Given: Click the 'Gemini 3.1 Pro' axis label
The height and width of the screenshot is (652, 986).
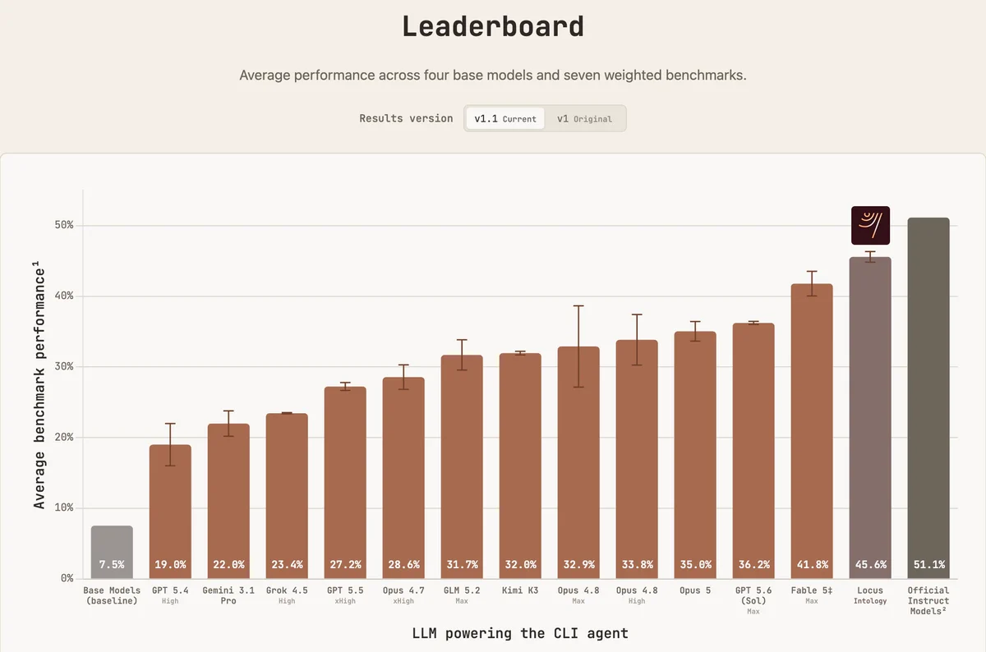Looking at the screenshot, I should [x=228, y=595].
